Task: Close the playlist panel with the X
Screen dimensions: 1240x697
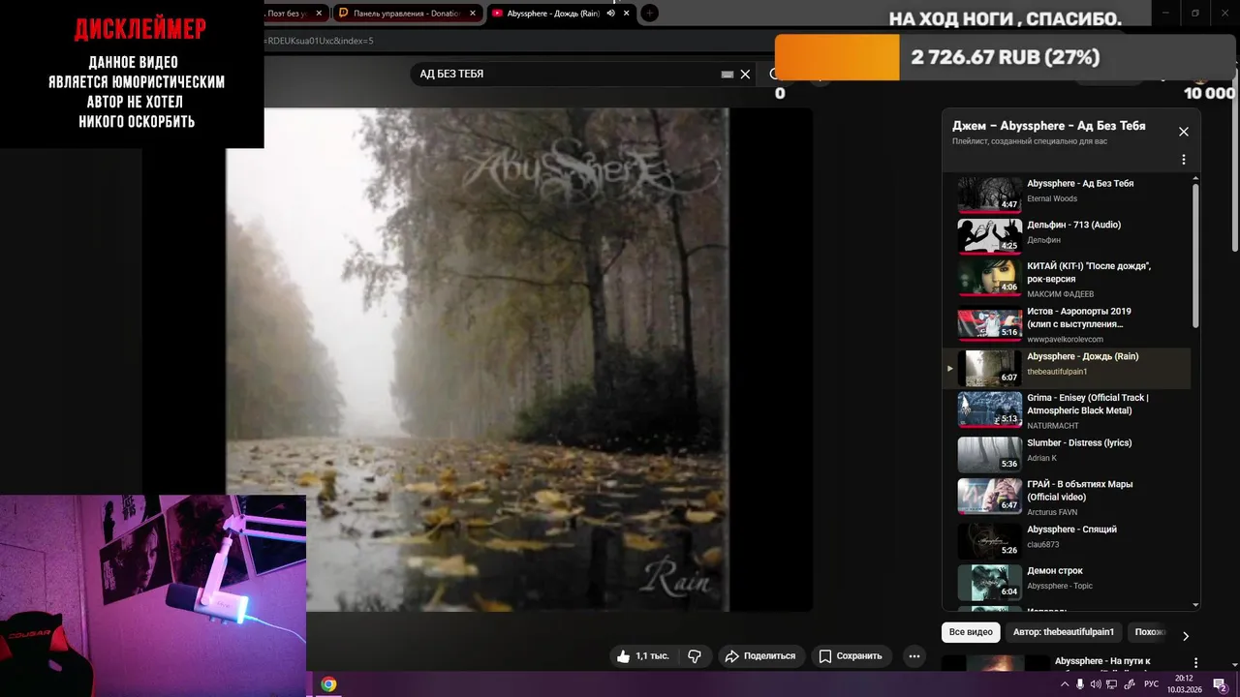Action: (x=1183, y=132)
